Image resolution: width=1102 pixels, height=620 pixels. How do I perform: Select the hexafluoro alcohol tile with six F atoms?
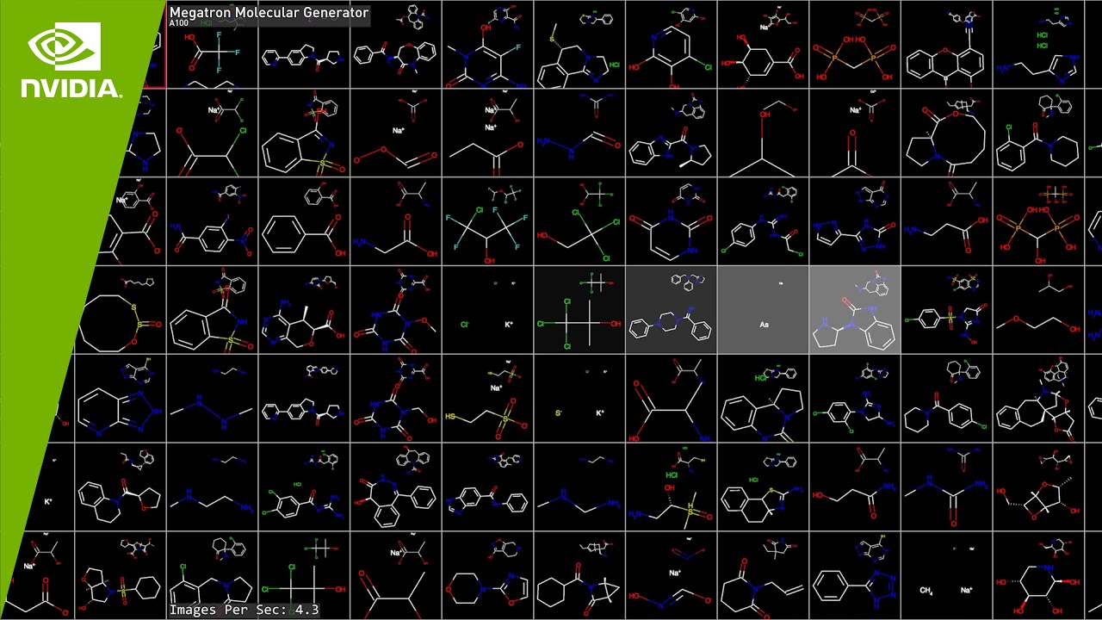[487, 221]
